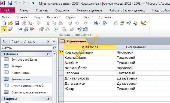The width and height of the screenshot is (170, 103).
Task: Click the Redo arrow in menu toolbar
Action: [x=86, y=23]
